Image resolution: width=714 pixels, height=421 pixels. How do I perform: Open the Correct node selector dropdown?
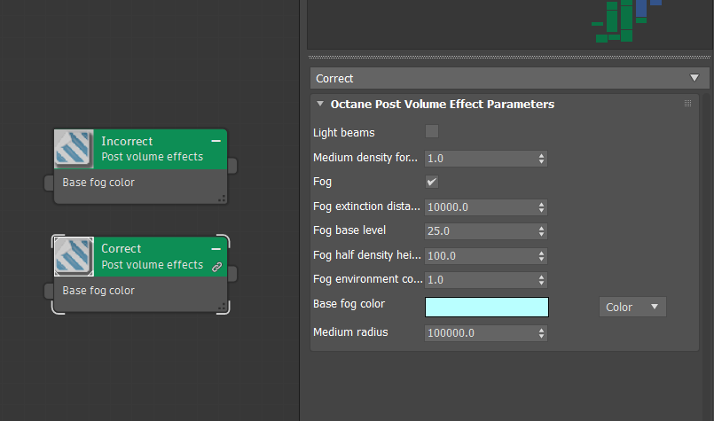coord(509,78)
